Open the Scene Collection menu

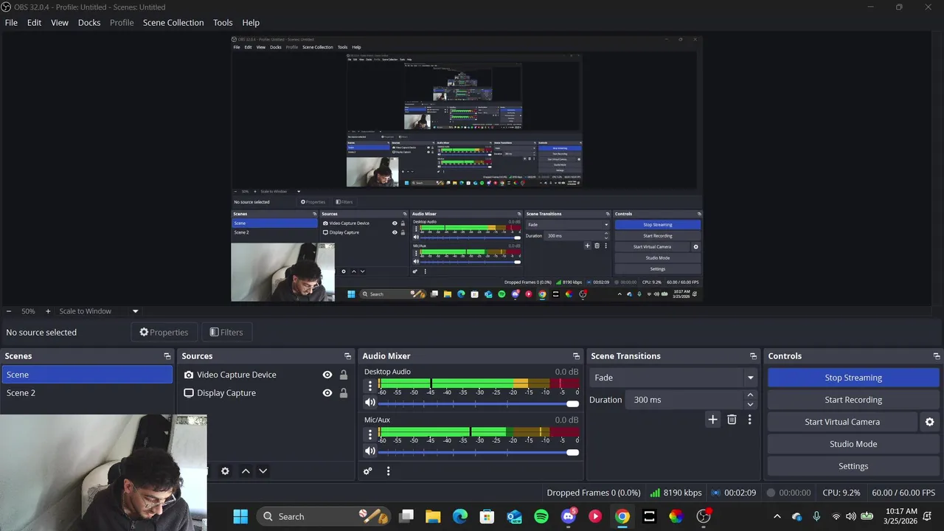click(x=173, y=23)
